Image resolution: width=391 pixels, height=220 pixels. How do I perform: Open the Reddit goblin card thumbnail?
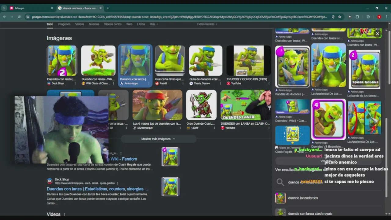click(170, 61)
